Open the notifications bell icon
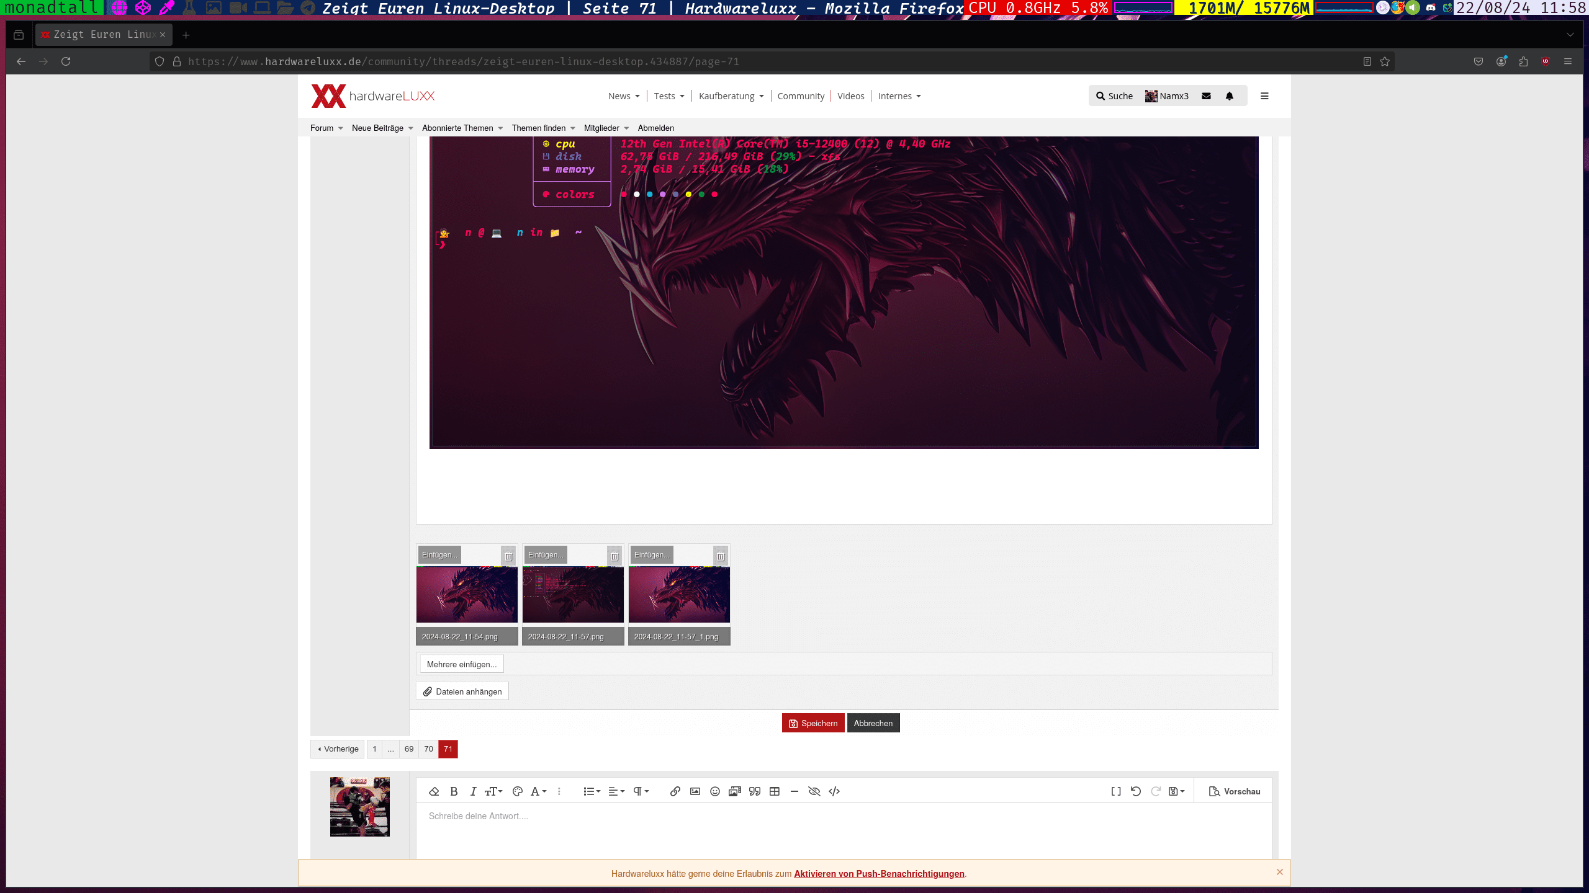The height and width of the screenshot is (893, 1589). [1230, 96]
